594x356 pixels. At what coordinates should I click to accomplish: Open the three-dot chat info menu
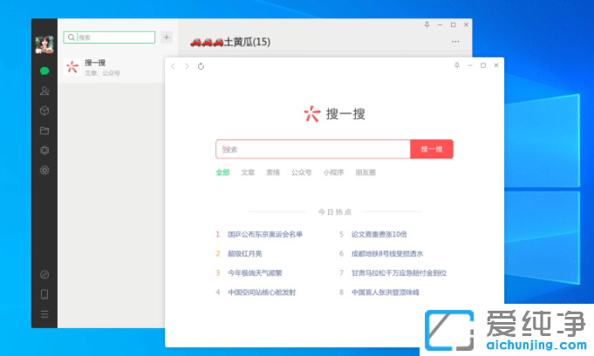pyautogui.click(x=455, y=42)
